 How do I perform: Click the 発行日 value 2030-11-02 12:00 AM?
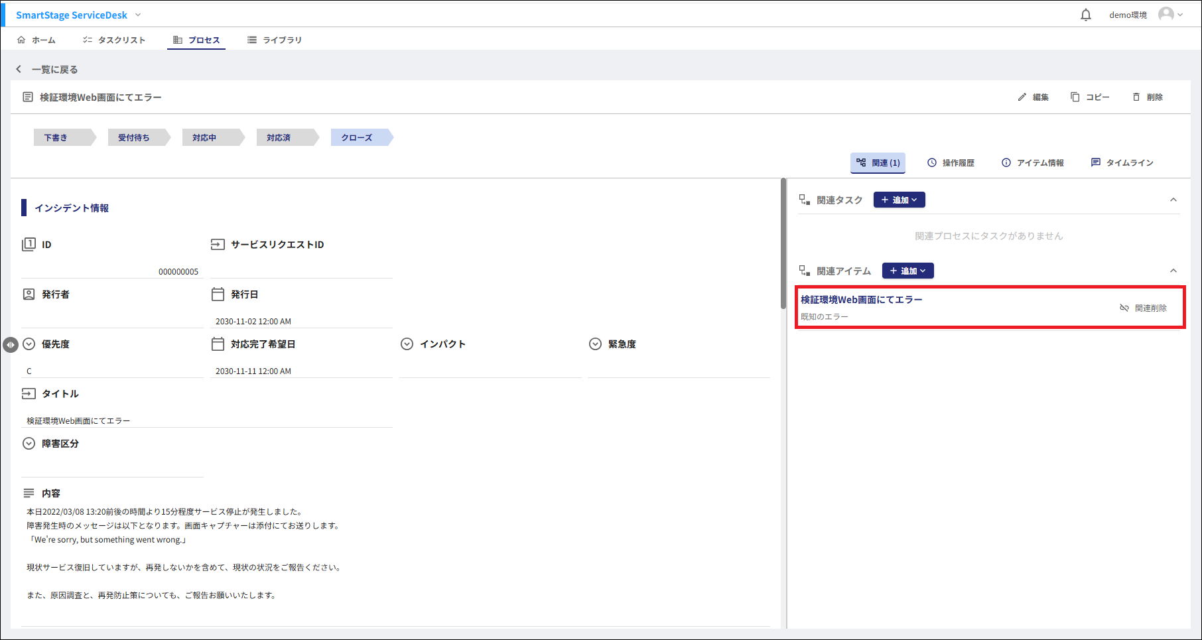pyautogui.click(x=253, y=322)
